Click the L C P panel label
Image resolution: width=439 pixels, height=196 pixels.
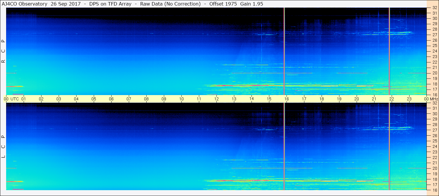click(x=3, y=147)
